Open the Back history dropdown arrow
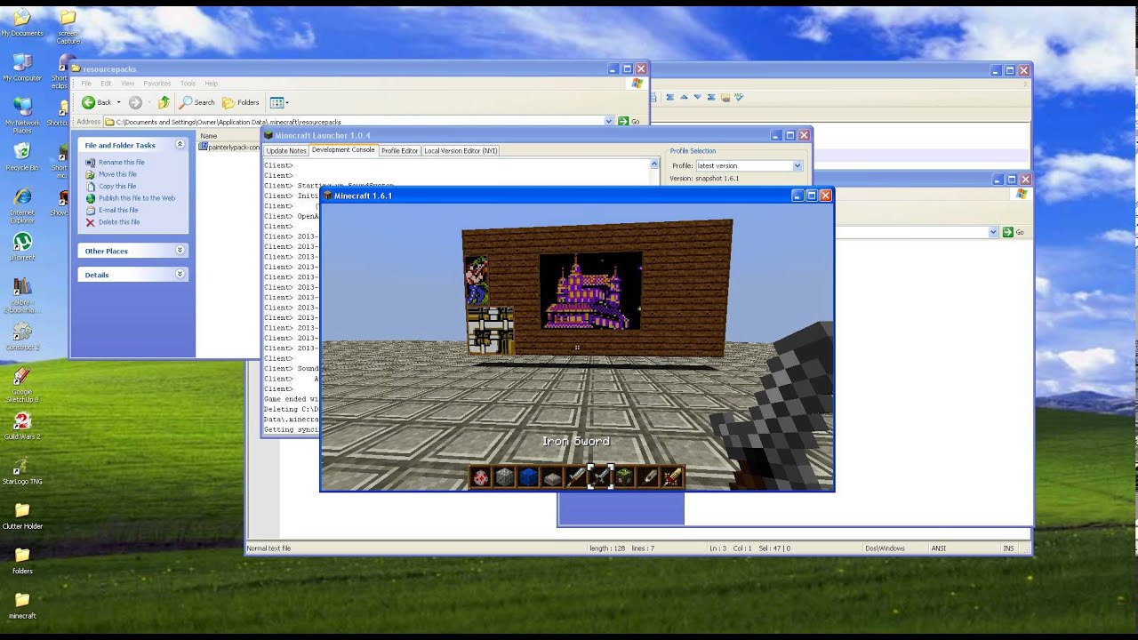 (119, 102)
